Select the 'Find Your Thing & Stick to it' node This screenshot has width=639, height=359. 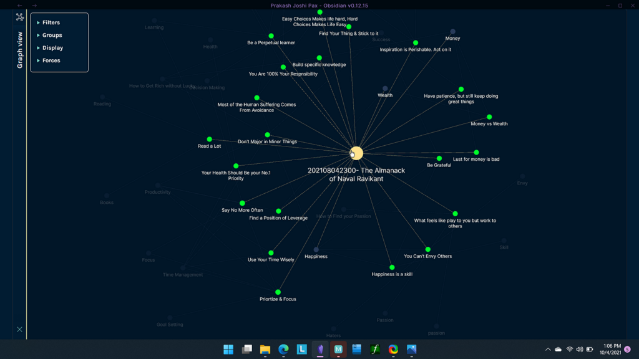click(349, 27)
